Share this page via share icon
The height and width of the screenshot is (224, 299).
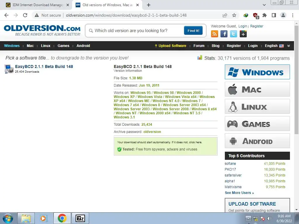[x=225, y=15]
